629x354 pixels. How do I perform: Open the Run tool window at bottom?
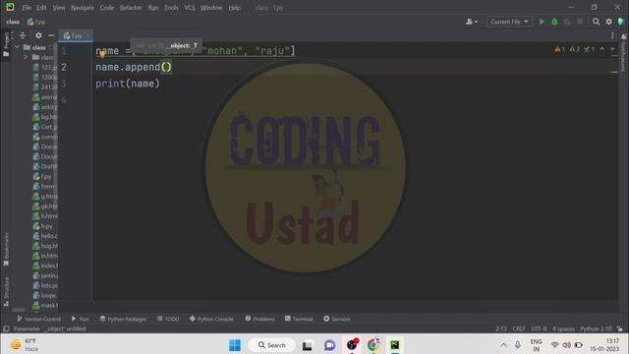(81, 319)
